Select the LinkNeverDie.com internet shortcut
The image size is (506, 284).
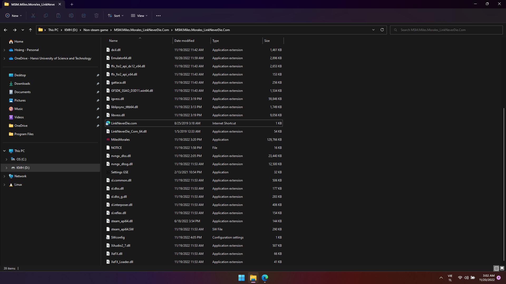coord(194,123)
